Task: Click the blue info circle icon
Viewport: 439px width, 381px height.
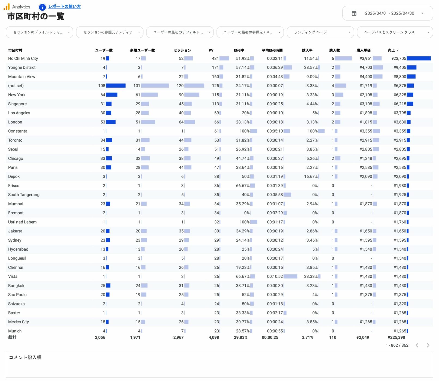Action: [x=42, y=7]
